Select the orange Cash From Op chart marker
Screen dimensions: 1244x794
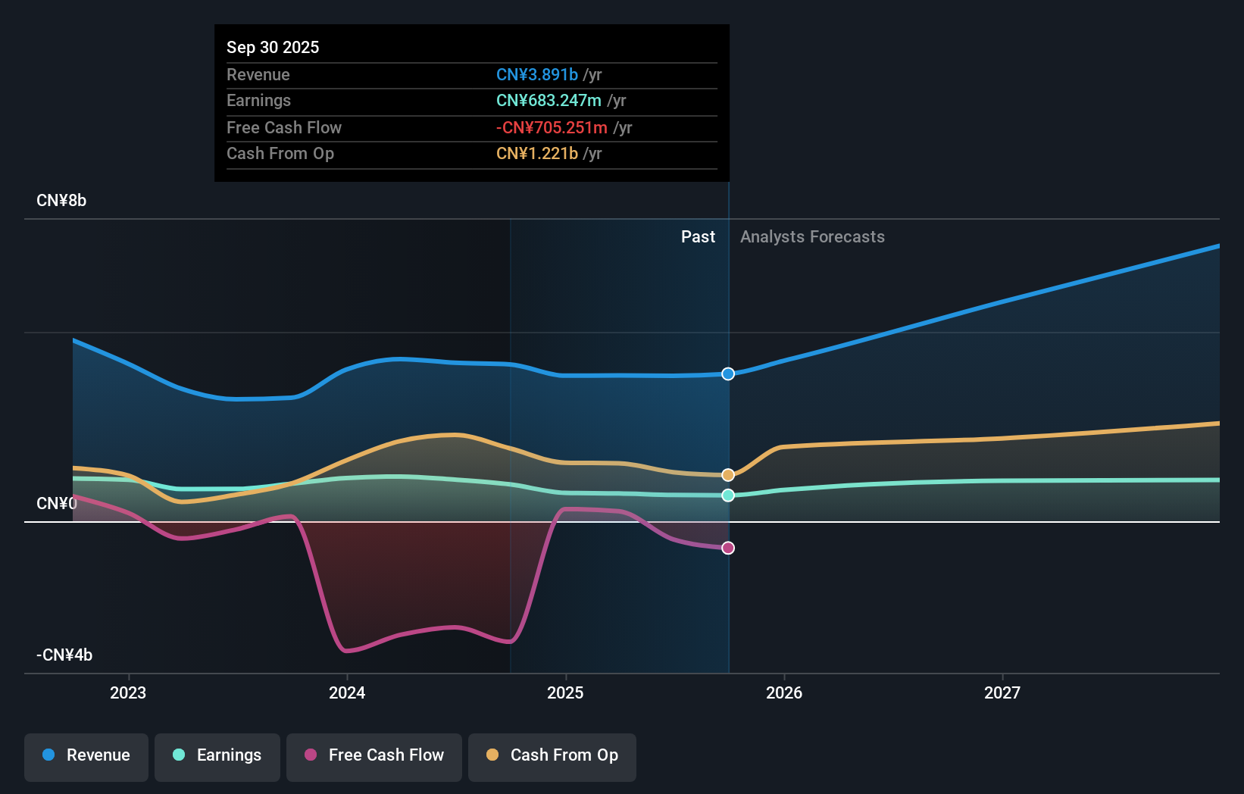(x=728, y=474)
